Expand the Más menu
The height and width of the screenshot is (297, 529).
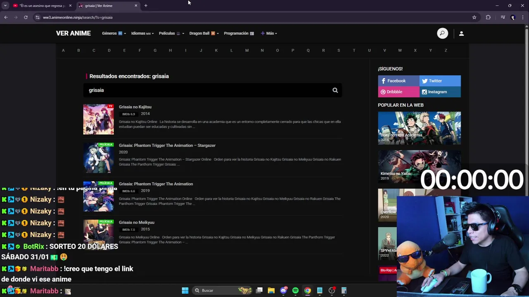[269, 33]
